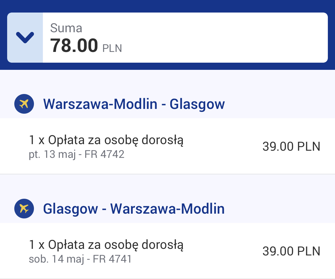Select return adult fare line item
Screen dimensions: 335x279
click(x=167, y=251)
